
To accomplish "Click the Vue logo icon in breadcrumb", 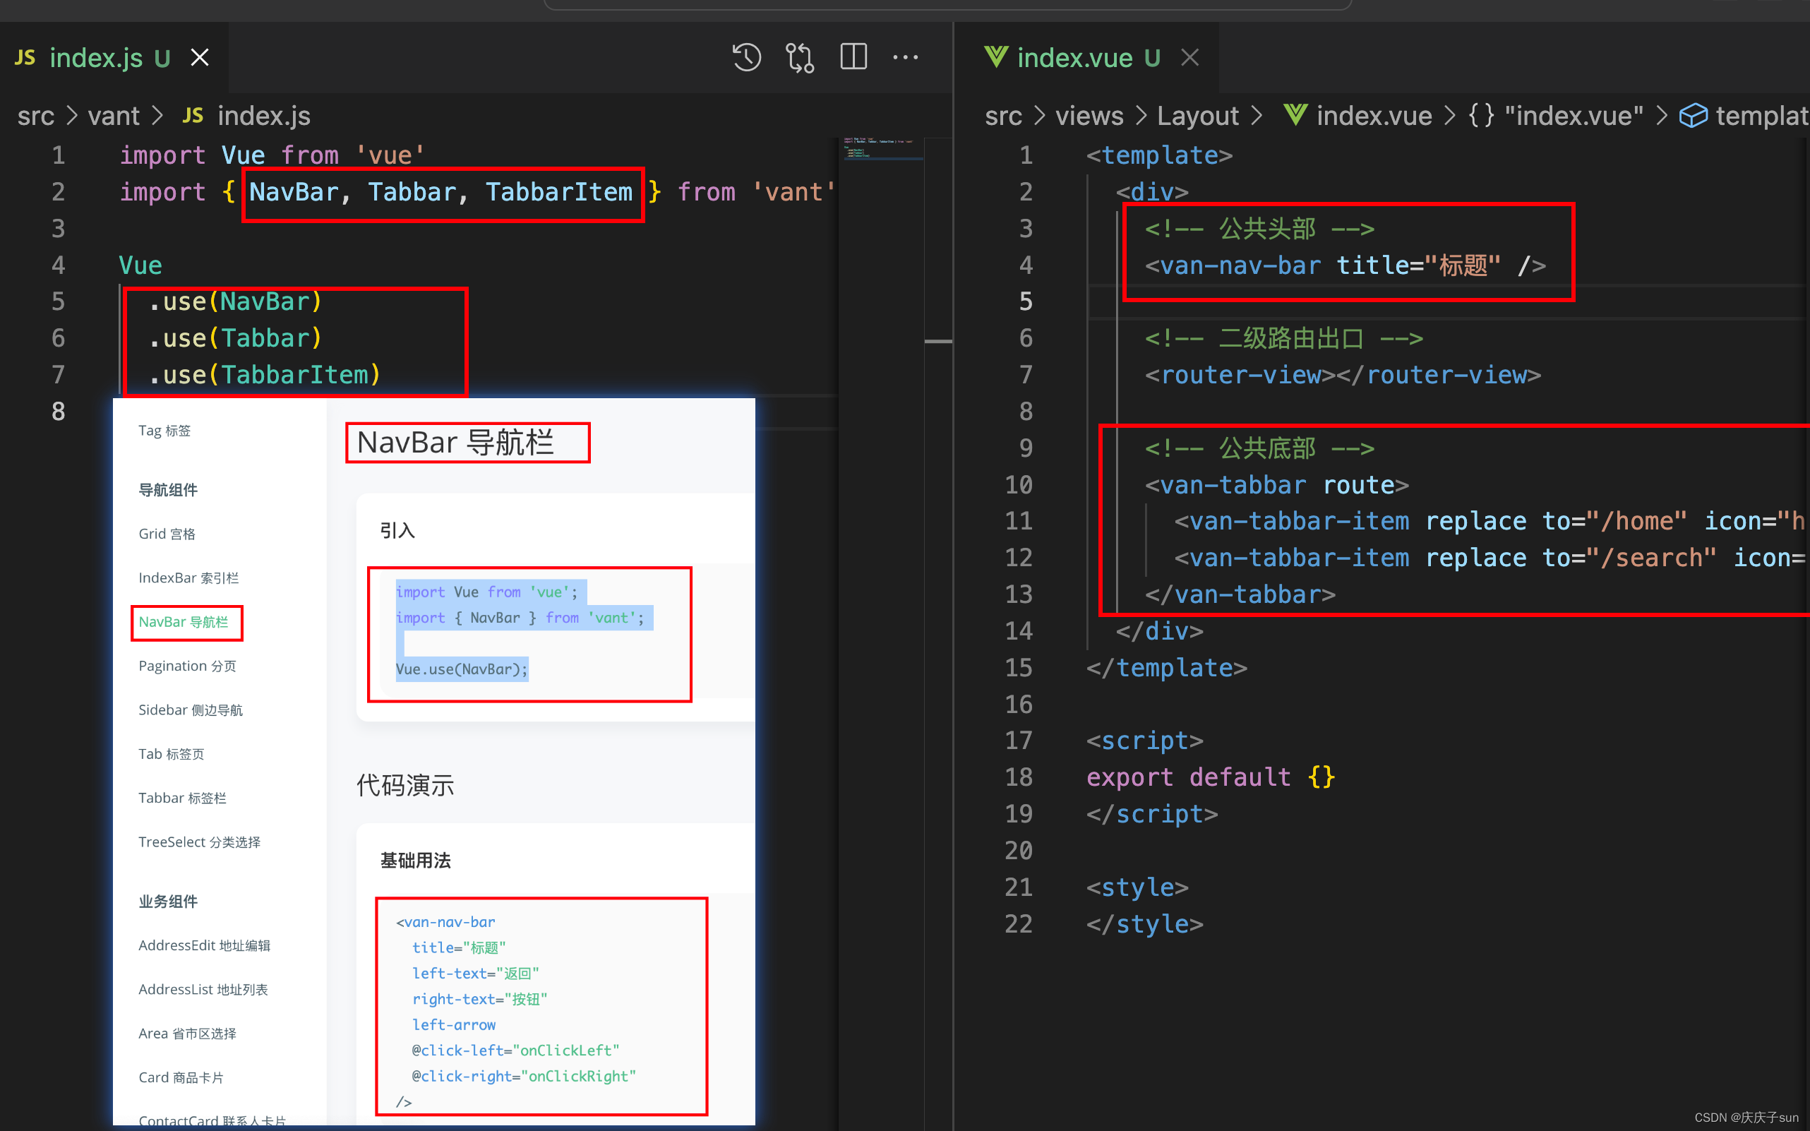I will [1295, 115].
